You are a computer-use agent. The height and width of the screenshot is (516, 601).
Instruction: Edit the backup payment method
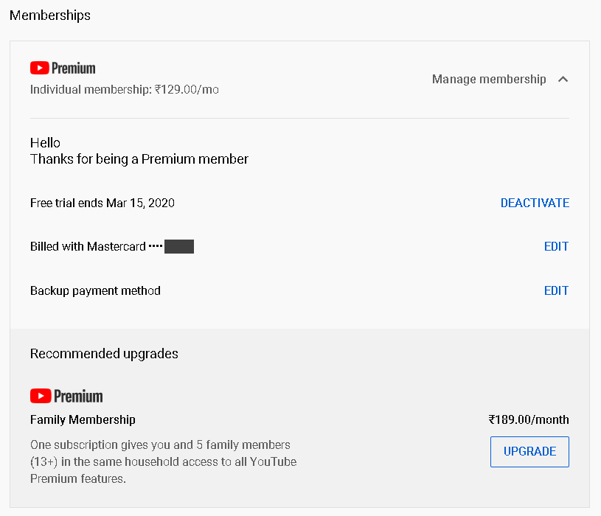(556, 290)
